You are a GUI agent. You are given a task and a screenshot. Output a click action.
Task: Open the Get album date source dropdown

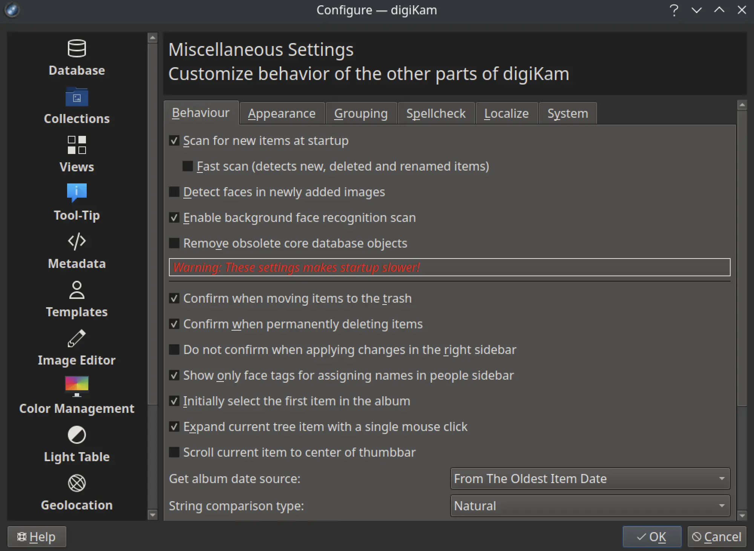tap(589, 479)
